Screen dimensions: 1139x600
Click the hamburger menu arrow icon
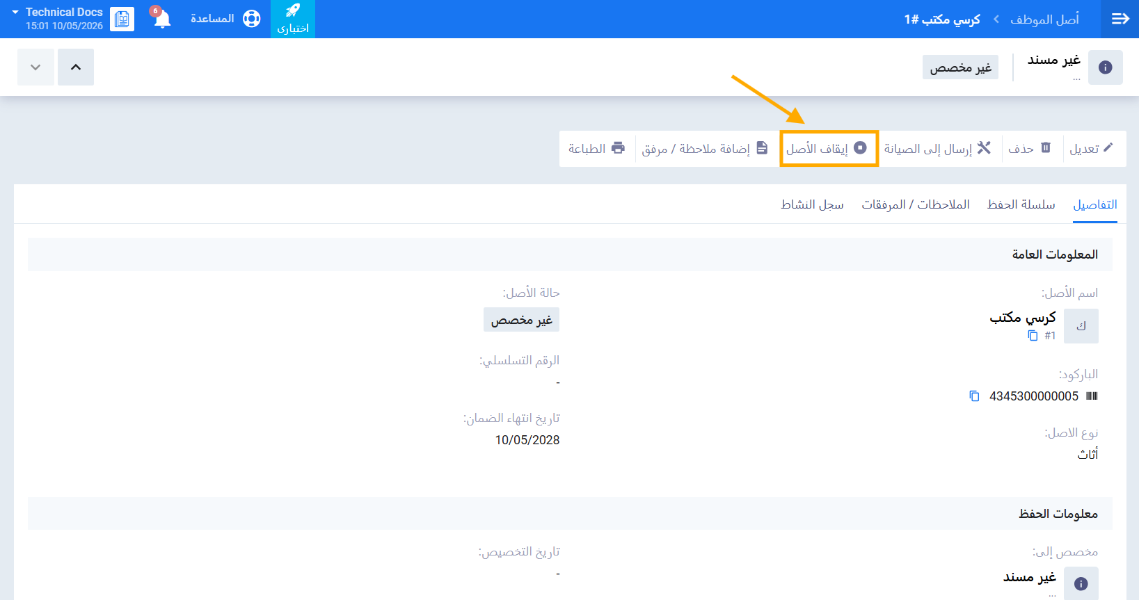coord(1120,19)
